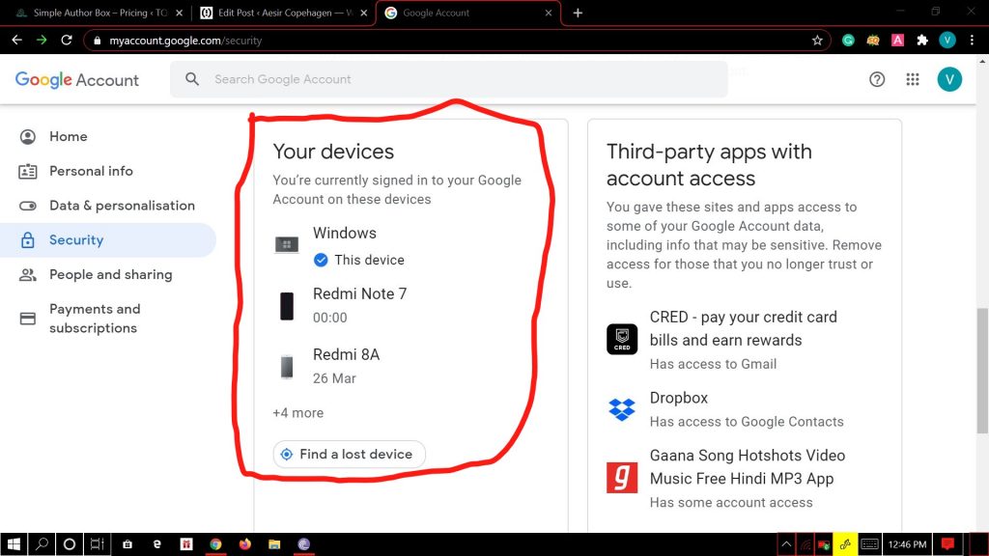Expand the +4 more devices list
Image resolution: width=989 pixels, height=556 pixels.
pos(297,412)
